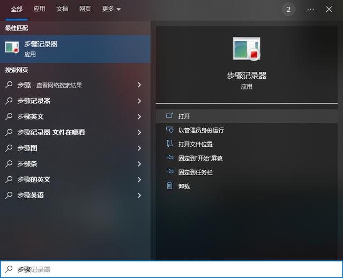
Task: Click the search icon beside 步骤记录器 web suggestion
Action: [9, 101]
